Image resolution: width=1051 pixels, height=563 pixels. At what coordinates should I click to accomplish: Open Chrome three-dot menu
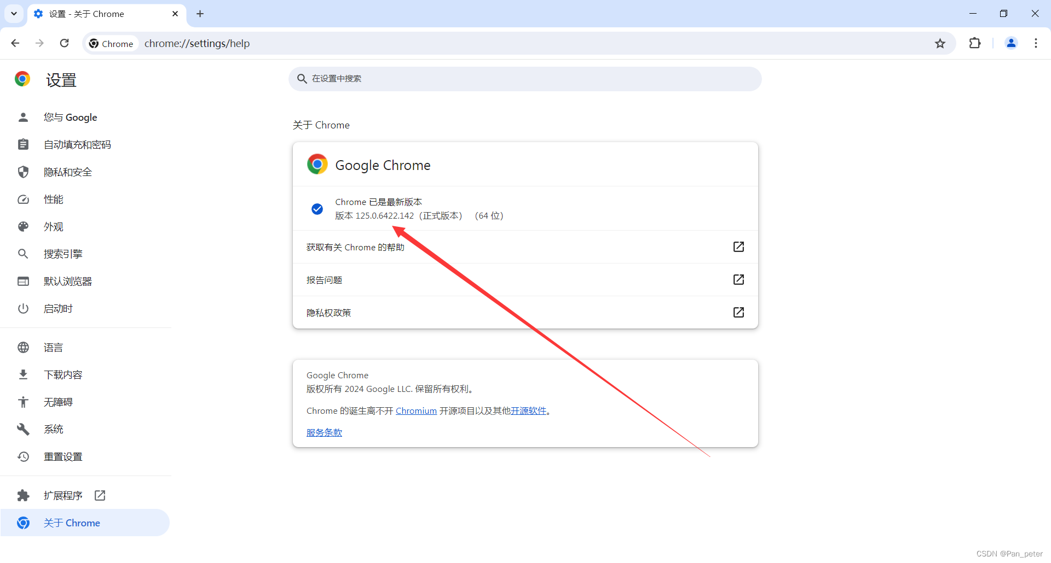click(x=1036, y=43)
